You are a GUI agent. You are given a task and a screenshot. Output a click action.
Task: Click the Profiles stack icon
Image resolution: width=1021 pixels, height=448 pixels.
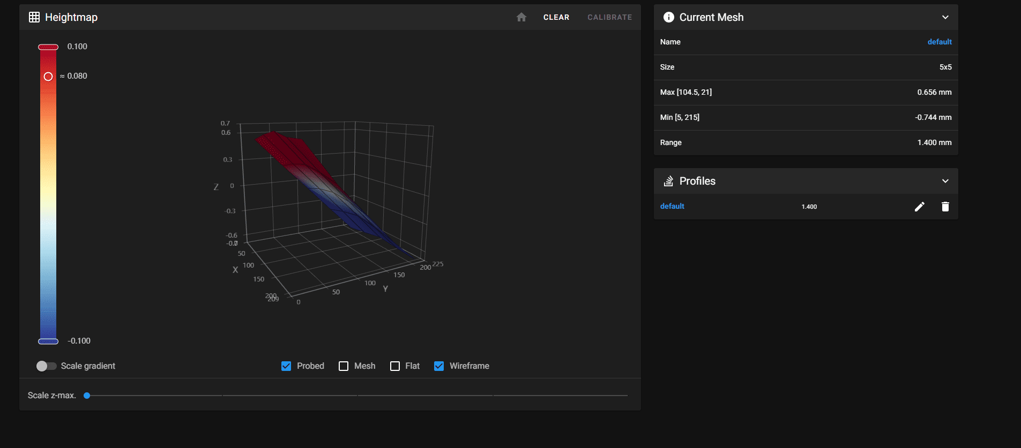coord(668,181)
